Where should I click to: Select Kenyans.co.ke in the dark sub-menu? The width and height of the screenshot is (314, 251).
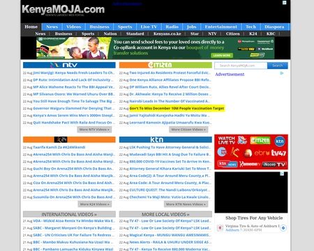click(167, 33)
